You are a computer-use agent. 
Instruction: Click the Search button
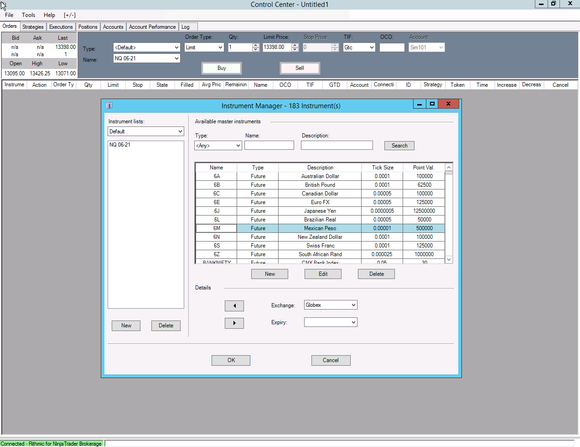coord(399,146)
